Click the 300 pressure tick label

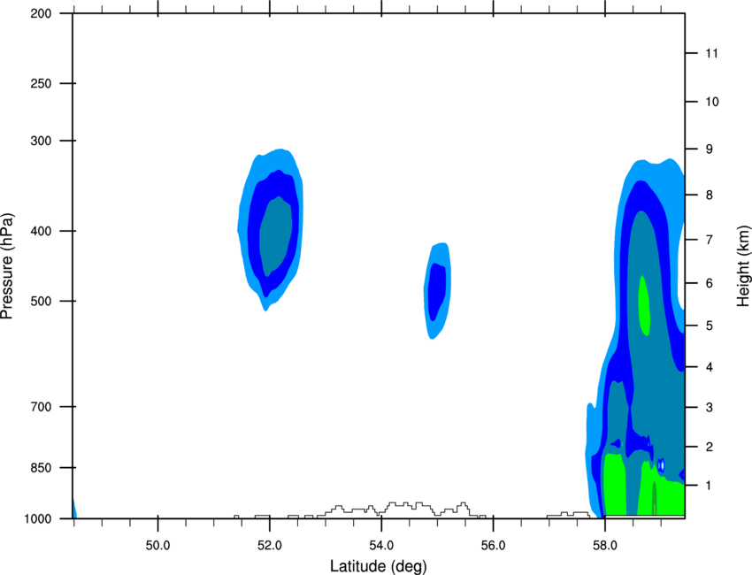[x=41, y=141]
